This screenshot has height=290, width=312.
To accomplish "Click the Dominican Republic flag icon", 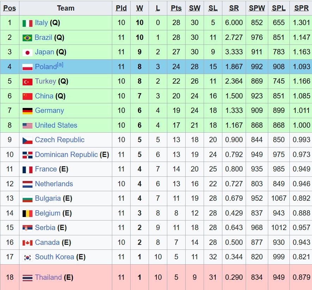I will point(27,155).
